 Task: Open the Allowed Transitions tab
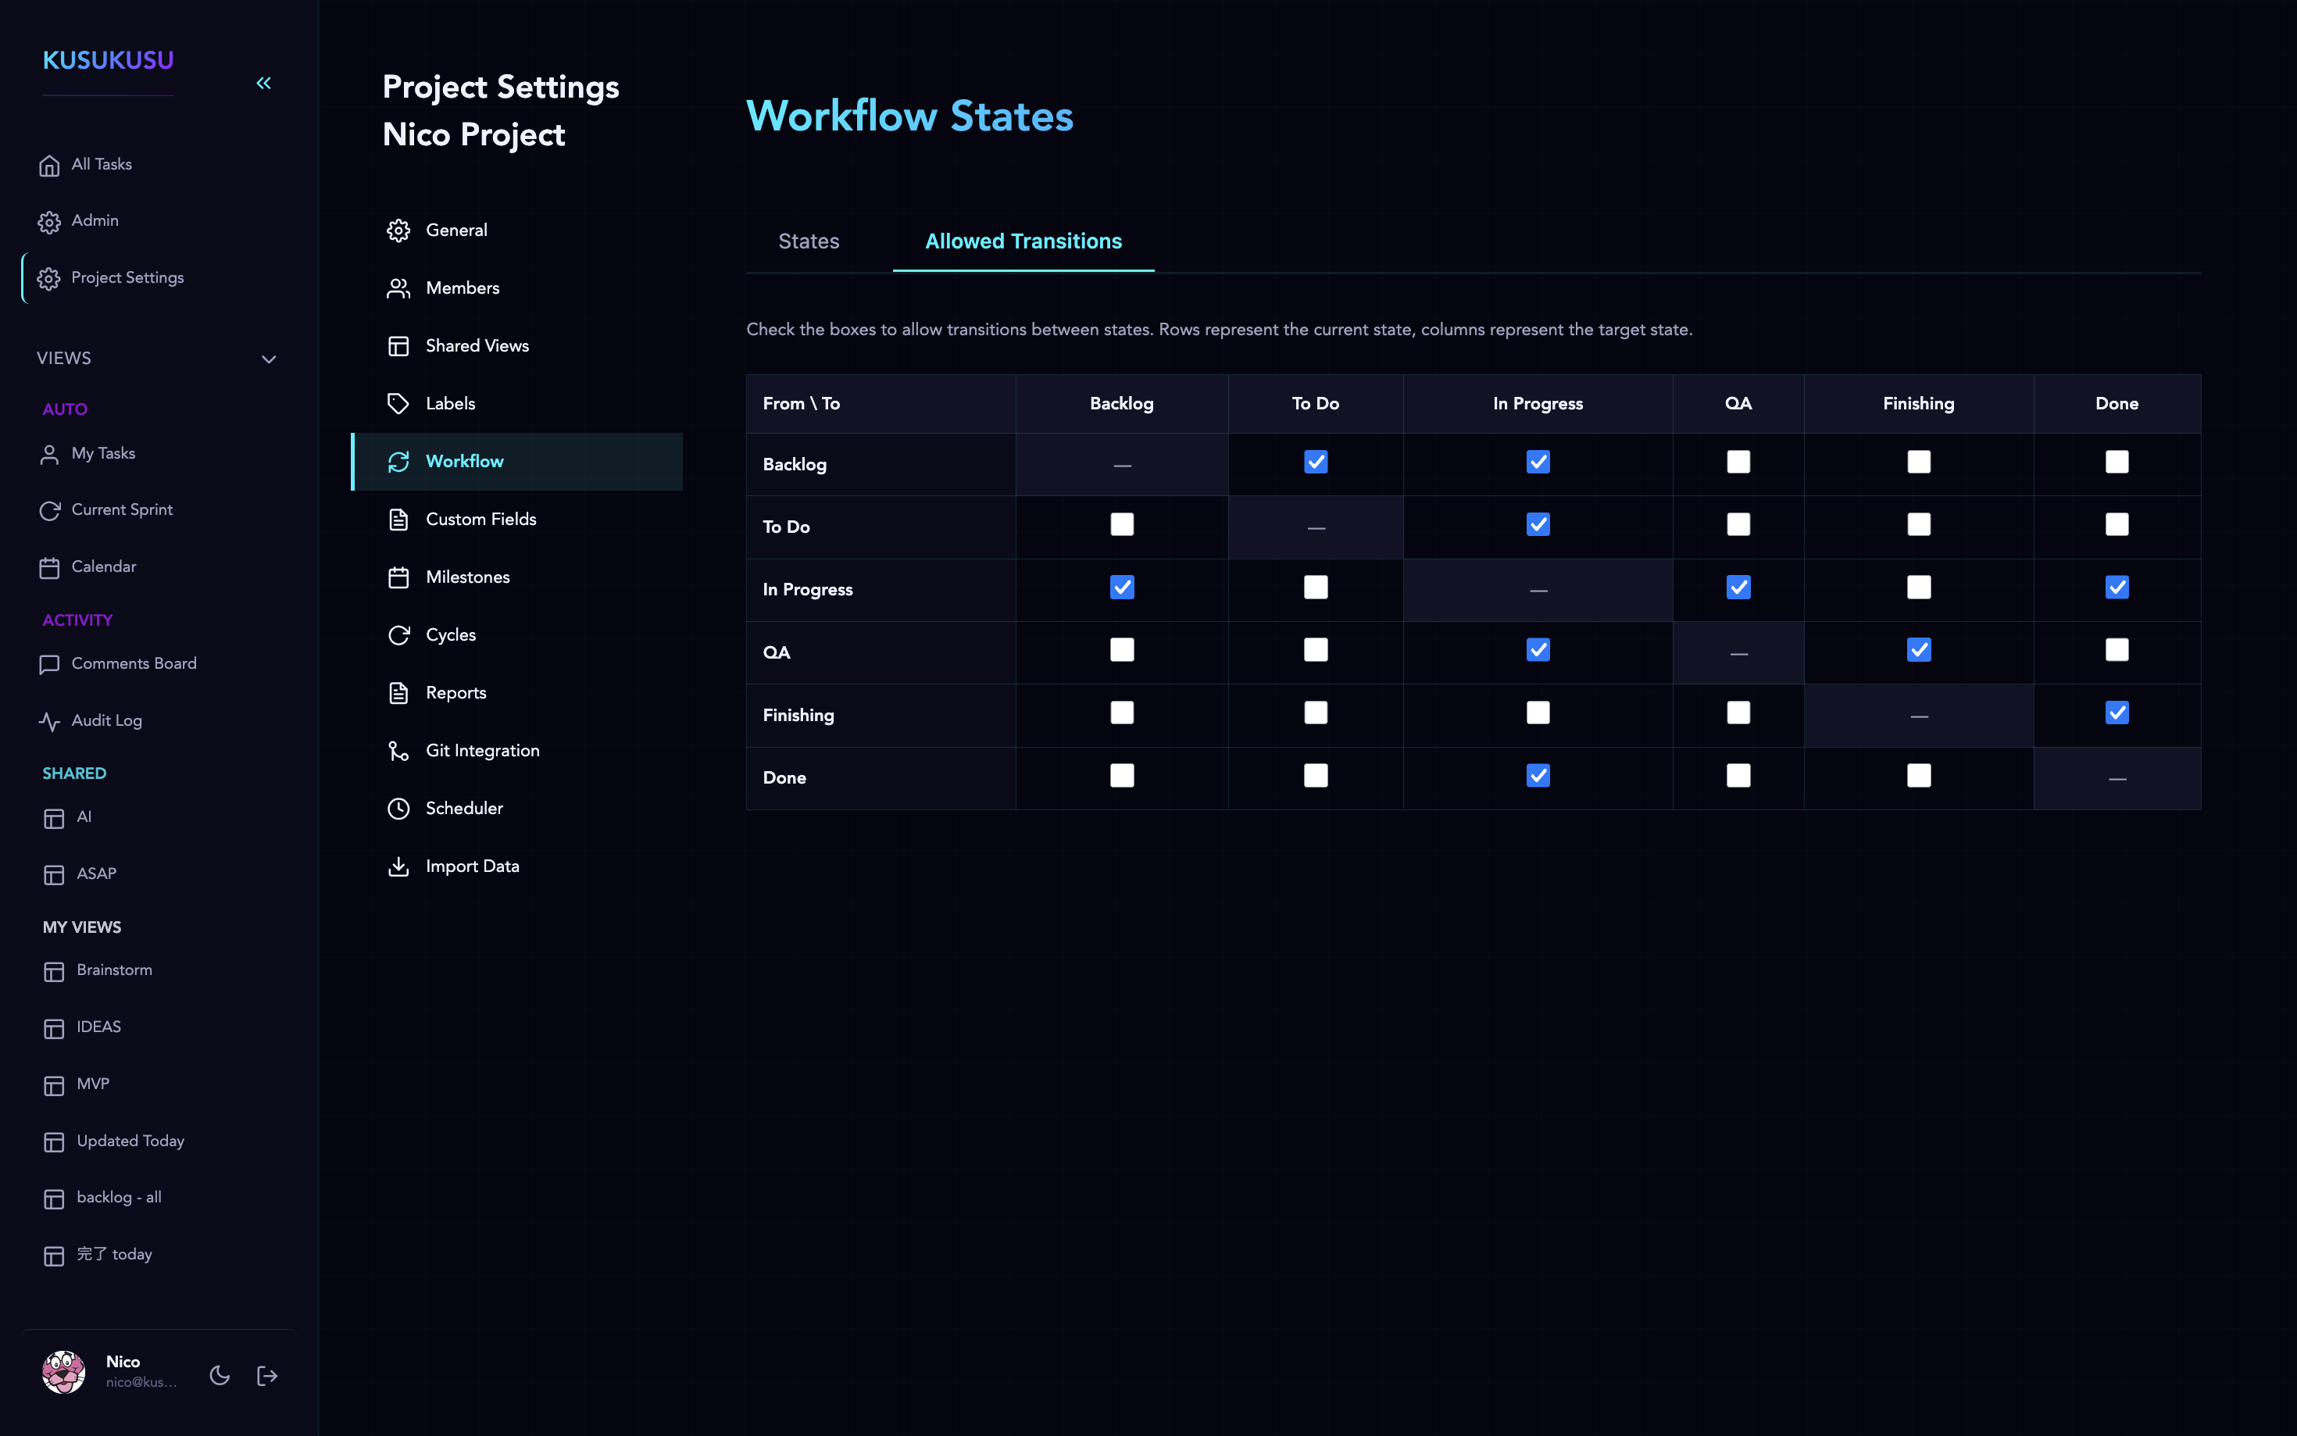1023,241
